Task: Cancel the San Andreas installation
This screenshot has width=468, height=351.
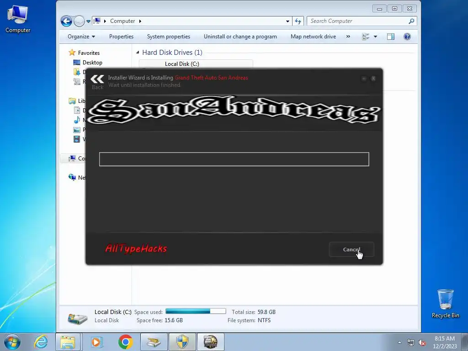Action: click(x=351, y=249)
